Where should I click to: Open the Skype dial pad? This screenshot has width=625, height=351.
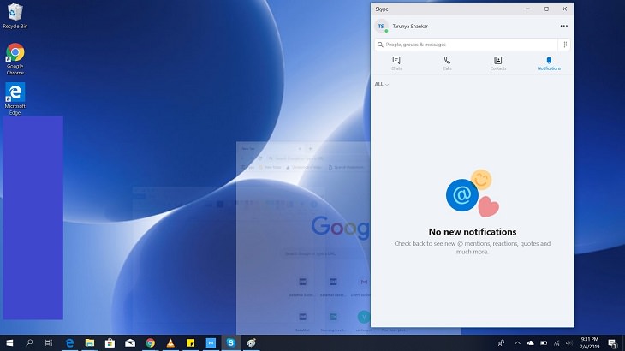(x=564, y=45)
